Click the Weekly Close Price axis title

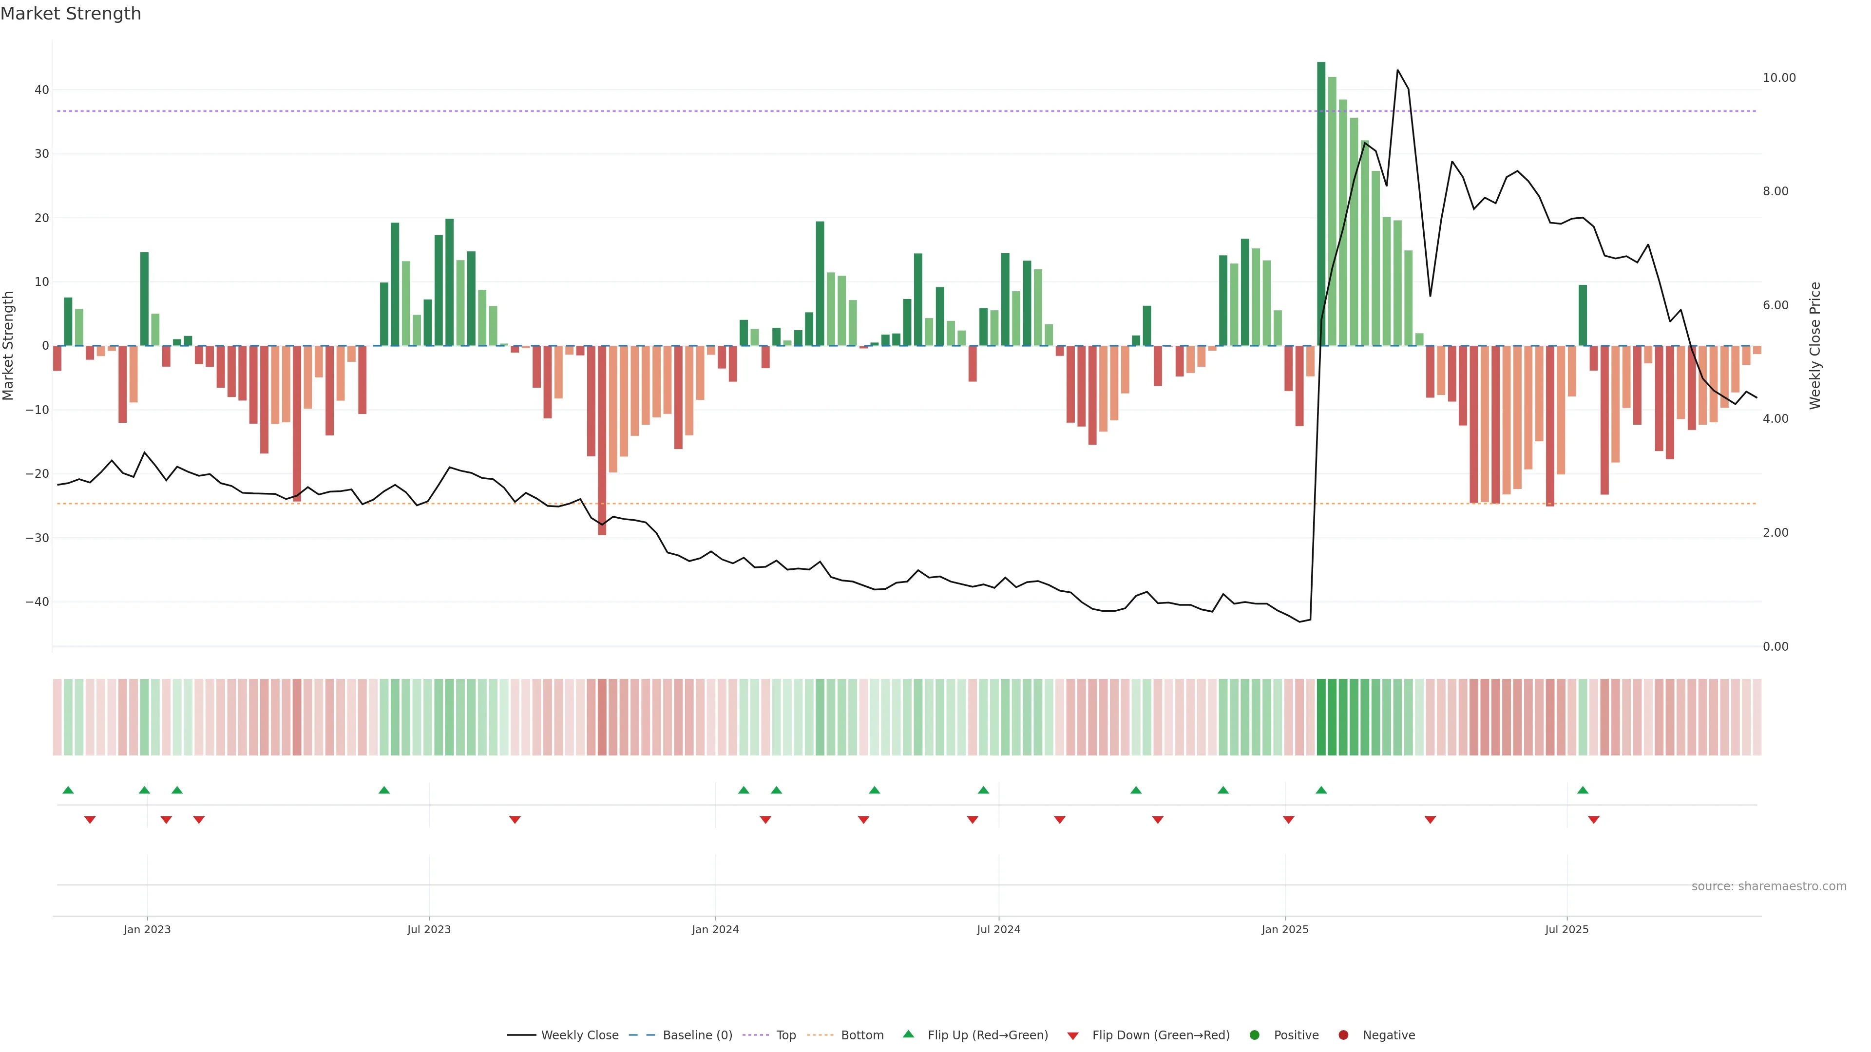click(x=1815, y=346)
